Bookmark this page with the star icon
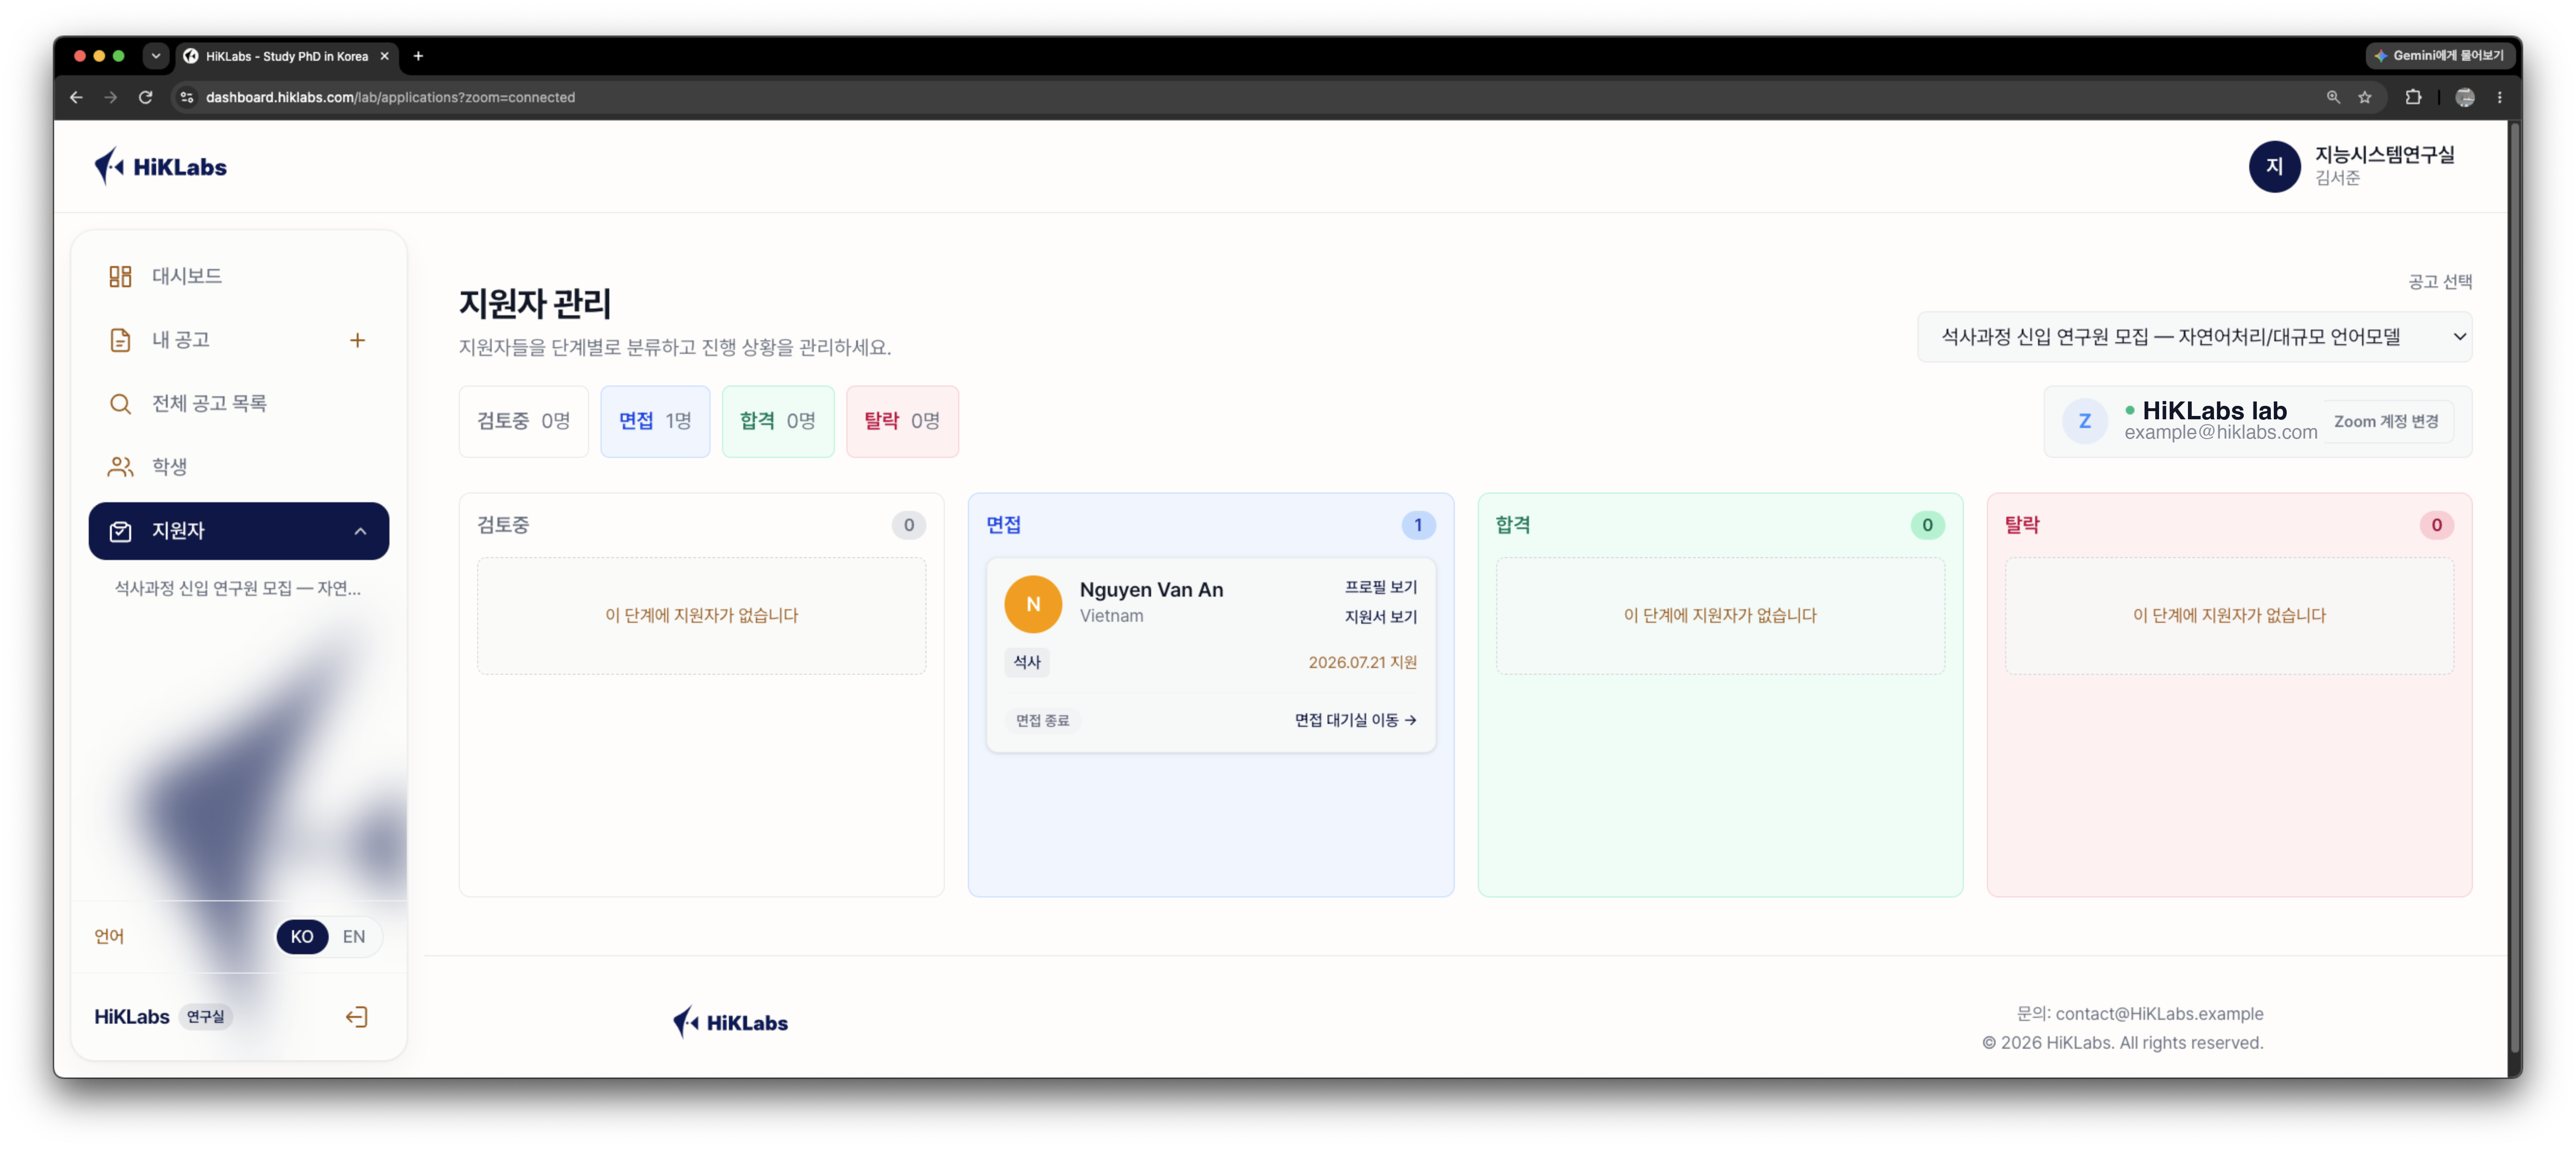The image size is (2576, 1149). 2365,97
